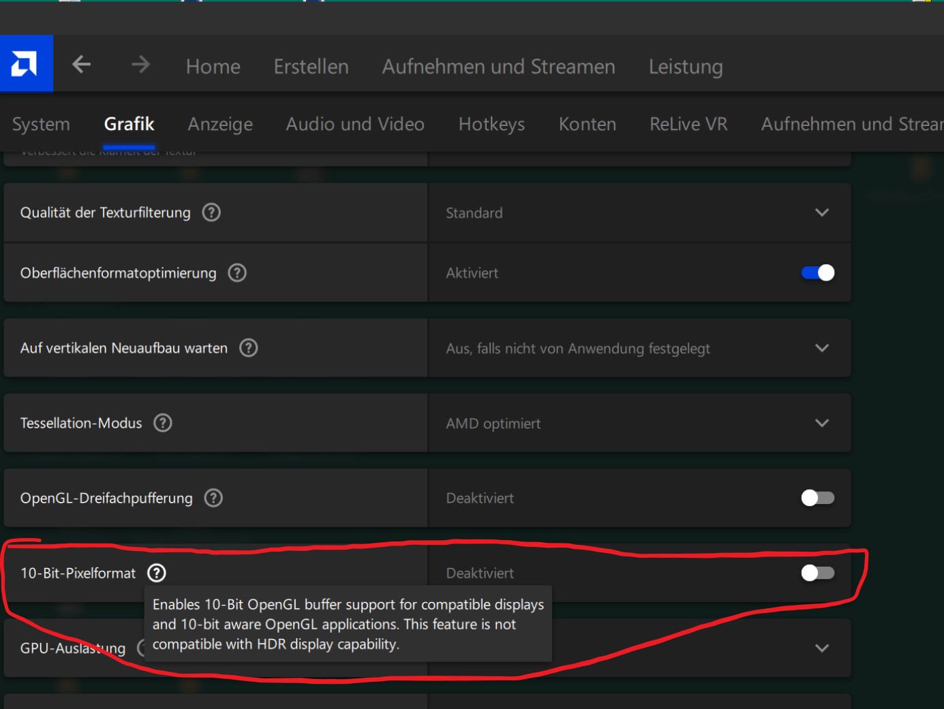Select the Grafik settings tab
Viewport: 944px width, 709px height.
point(129,124)
